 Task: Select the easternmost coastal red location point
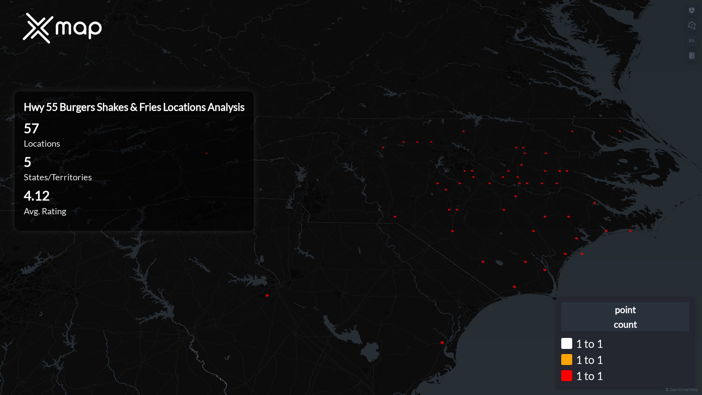coord(630,231)
